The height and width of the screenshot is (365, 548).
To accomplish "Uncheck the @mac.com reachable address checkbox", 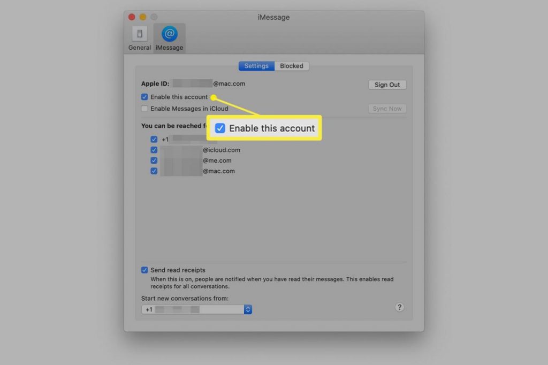I will click(x=154, y=171).
